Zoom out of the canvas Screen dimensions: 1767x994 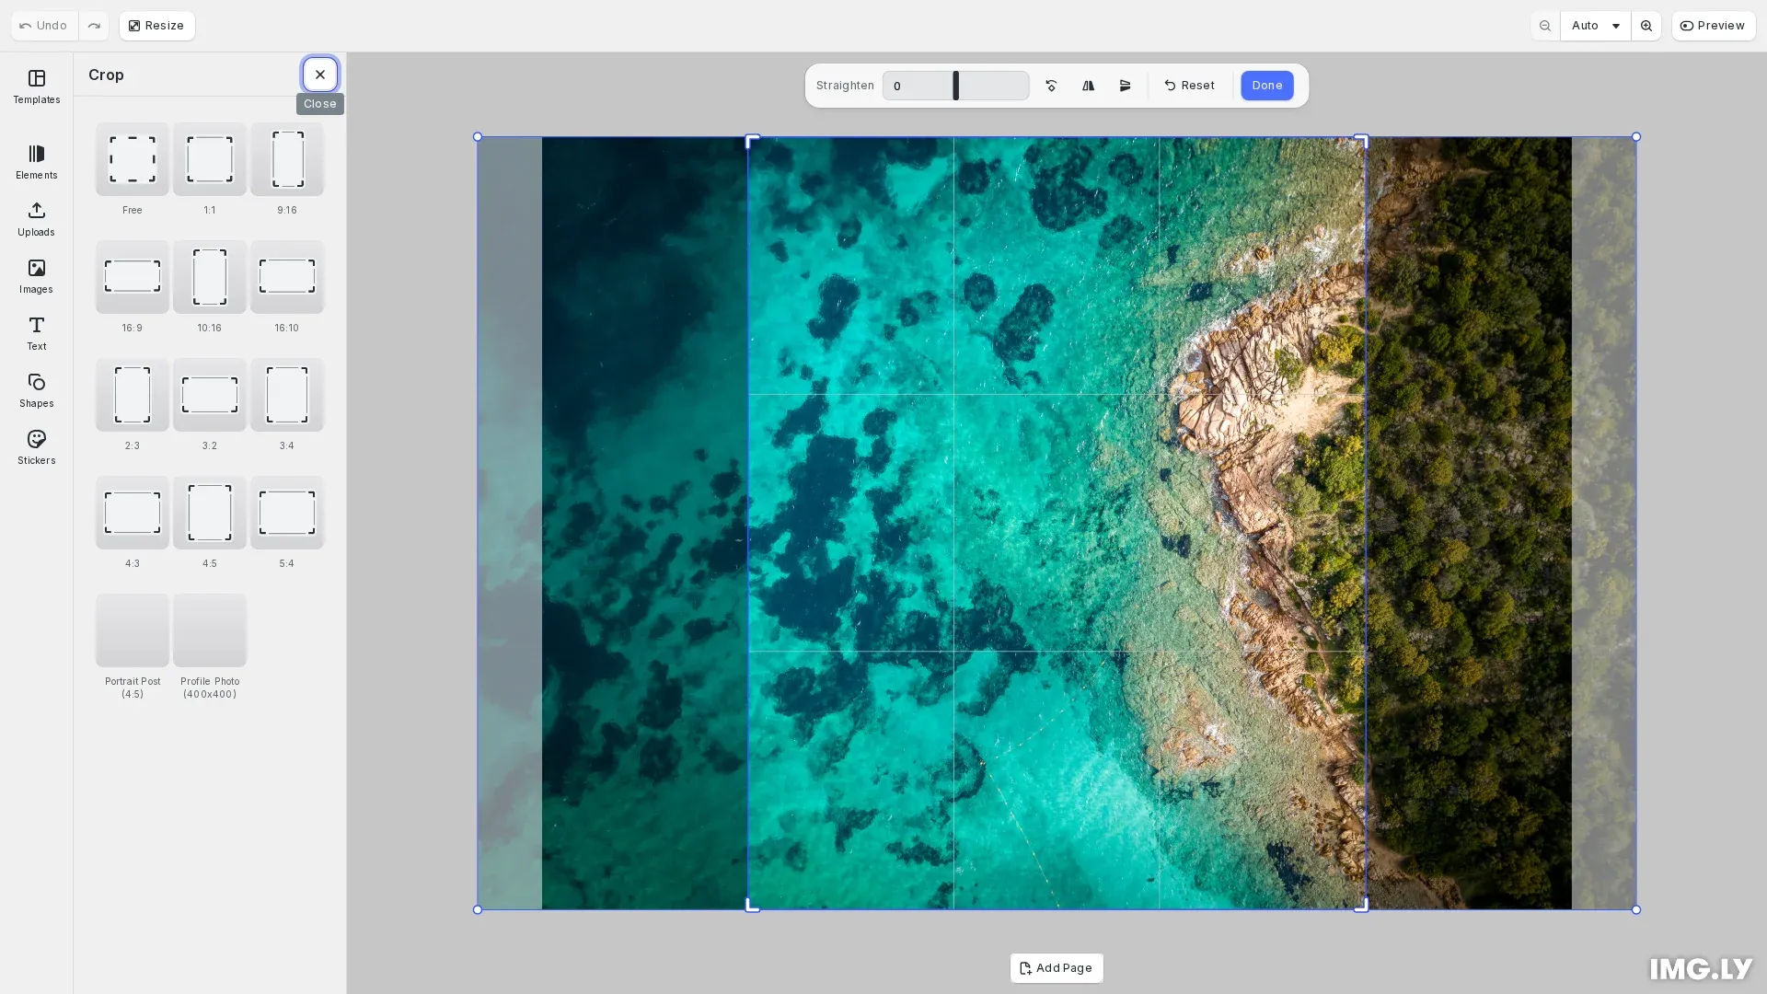(1545, 26)
